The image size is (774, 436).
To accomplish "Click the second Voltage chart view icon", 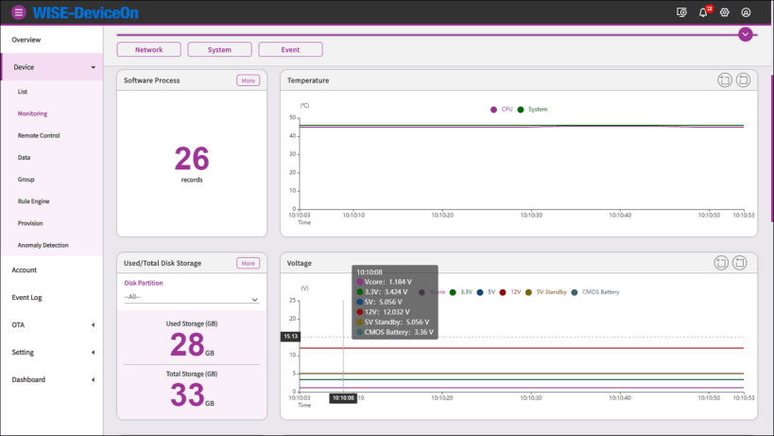I will (740, 263).
